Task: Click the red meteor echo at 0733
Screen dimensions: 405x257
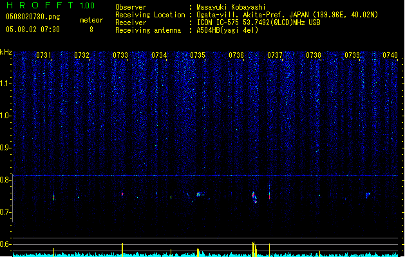Action: (x=122, y=194)
